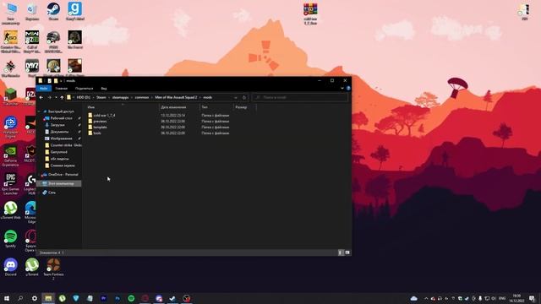Open Wallpaper Engine desktop shortcut
The height and width of the screenshot is (304, 541).
pyautogui.click(x=11, y=128)
